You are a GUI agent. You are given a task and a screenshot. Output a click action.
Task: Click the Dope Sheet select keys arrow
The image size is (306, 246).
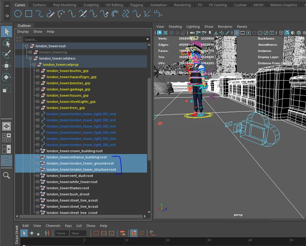click(24, 233)
